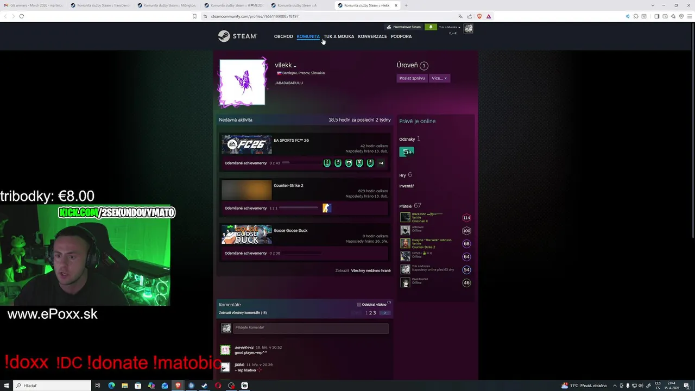Image resolution: width=695 pixels, height=391 pixels.
Task: Reload the page in the browser
Action: click(22, 16)
